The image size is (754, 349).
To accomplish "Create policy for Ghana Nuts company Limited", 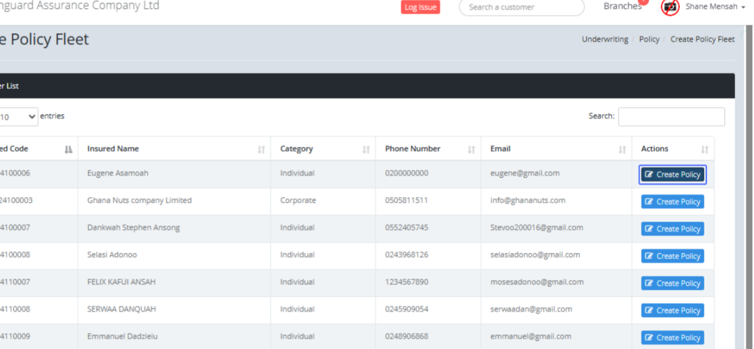I will [672, 201].
